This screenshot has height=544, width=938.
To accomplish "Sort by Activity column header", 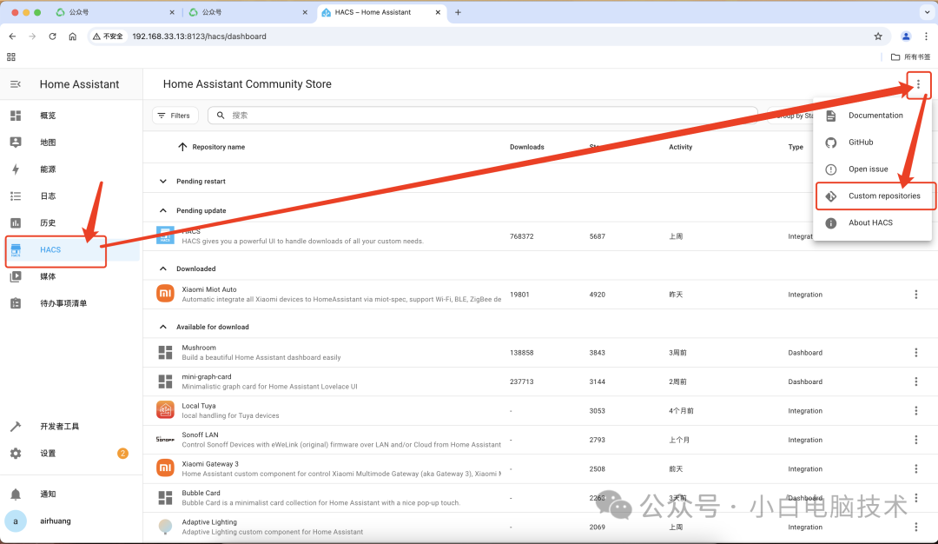I will click(680, 147).
